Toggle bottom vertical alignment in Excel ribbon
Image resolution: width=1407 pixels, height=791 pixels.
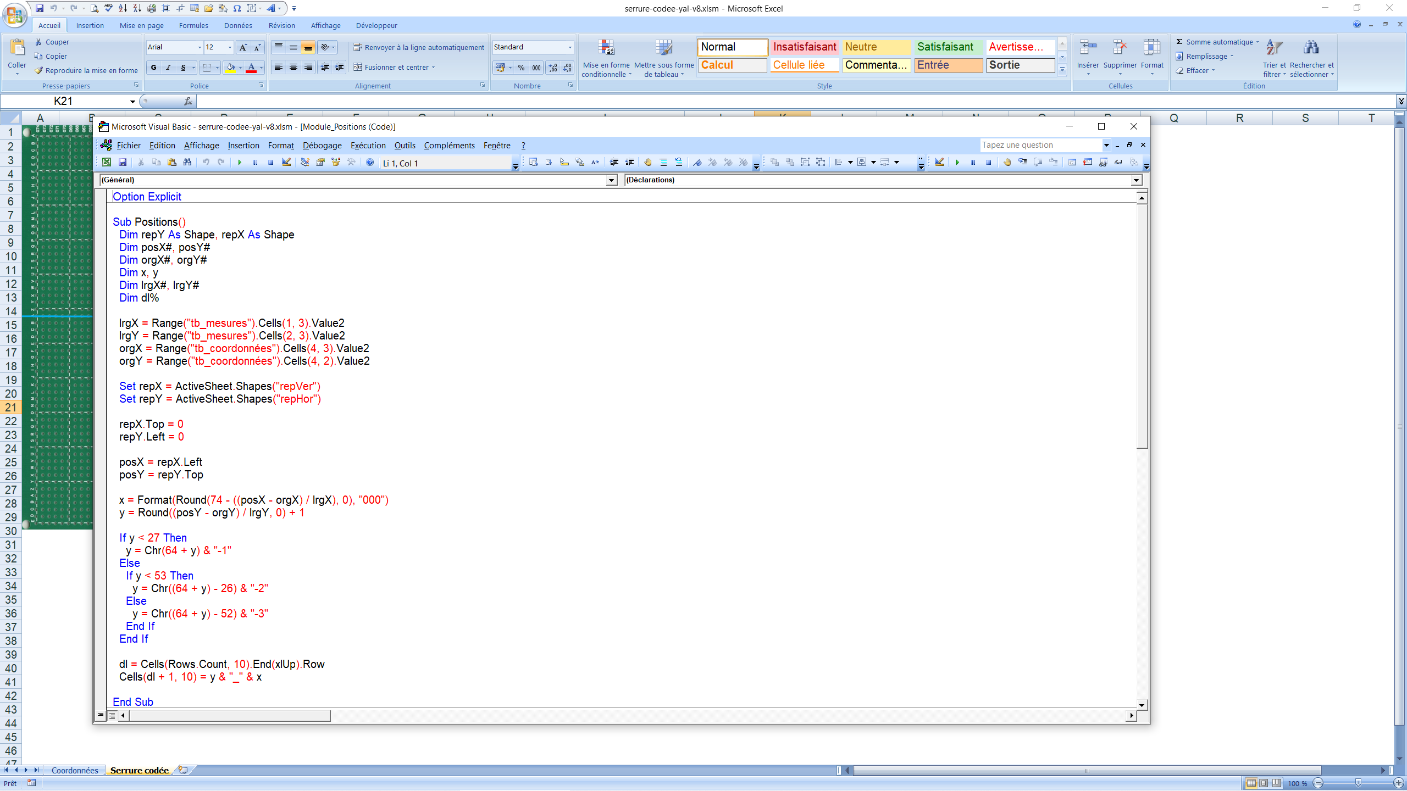coord(308,47)
